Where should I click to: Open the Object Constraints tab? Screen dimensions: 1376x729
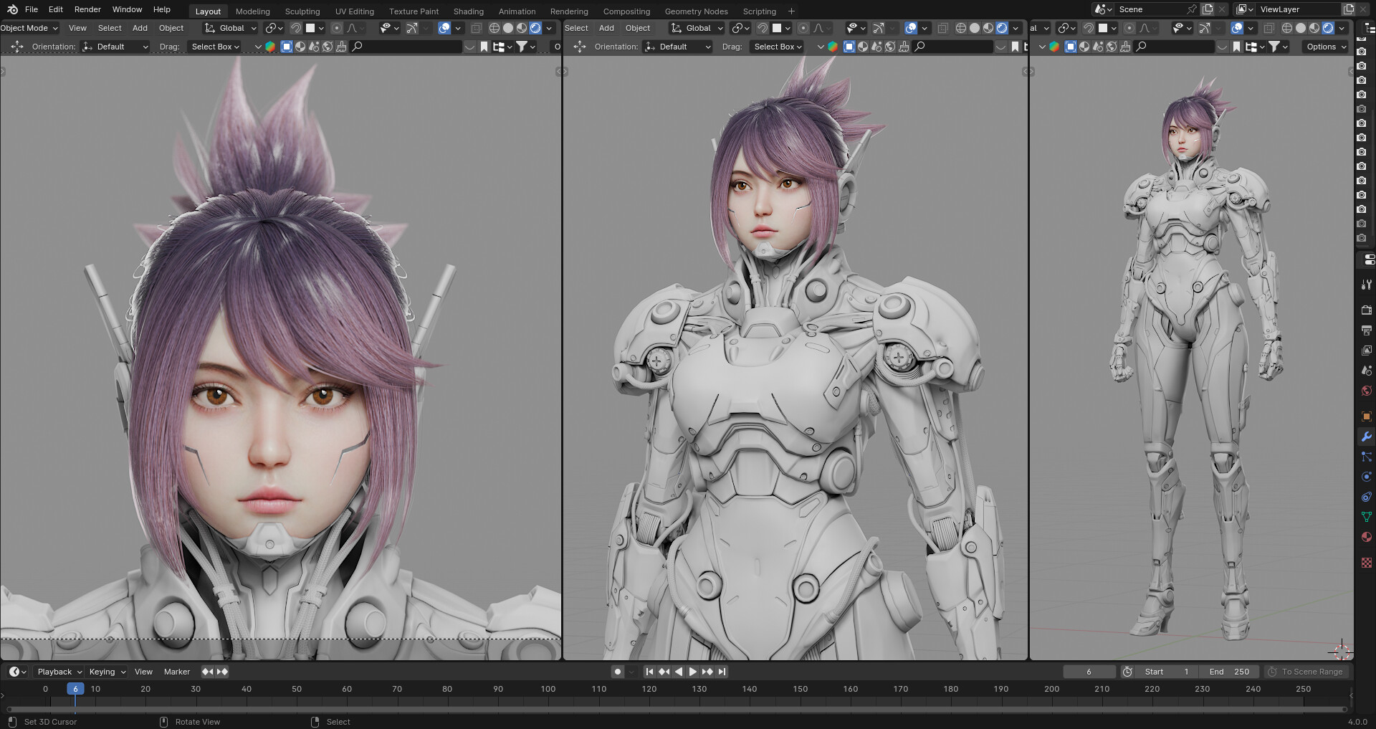click(x=1366, y=497)
